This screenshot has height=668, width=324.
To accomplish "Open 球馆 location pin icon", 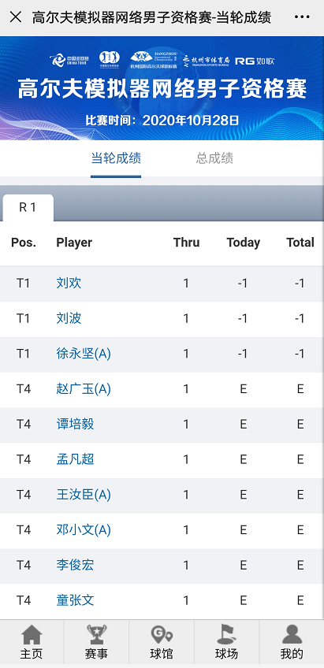I will [x=162, y=642].
